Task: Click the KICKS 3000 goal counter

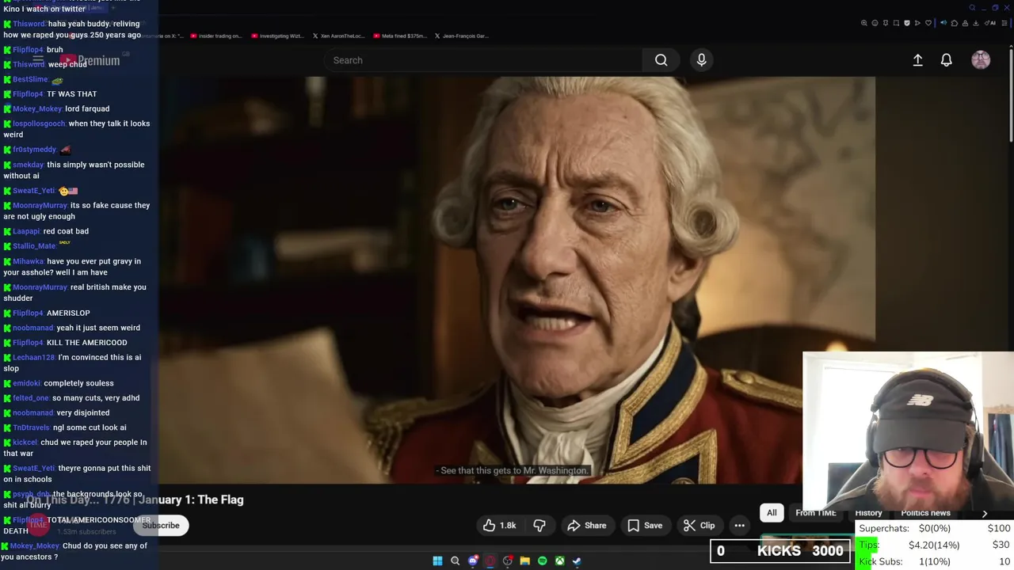Action: pos(780,551)
